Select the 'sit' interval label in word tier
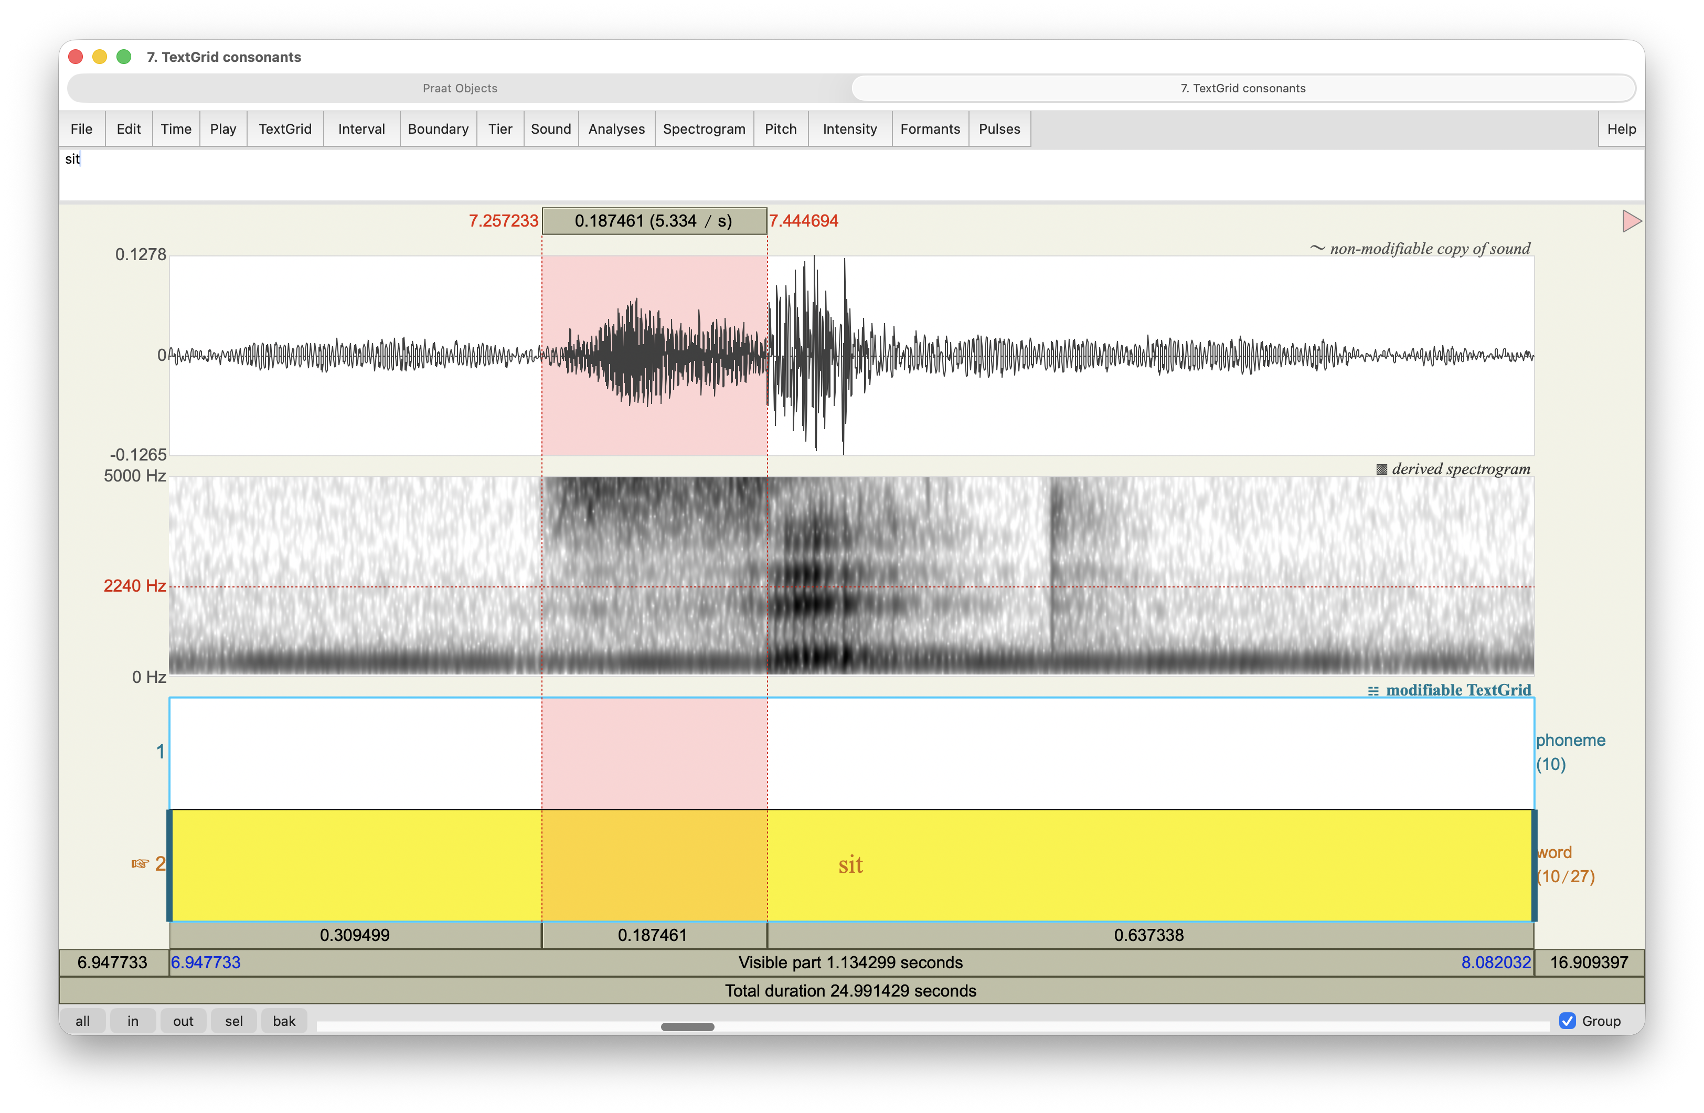The height and width of the screenshot is (1113, 1704). [x=850, y=864]
